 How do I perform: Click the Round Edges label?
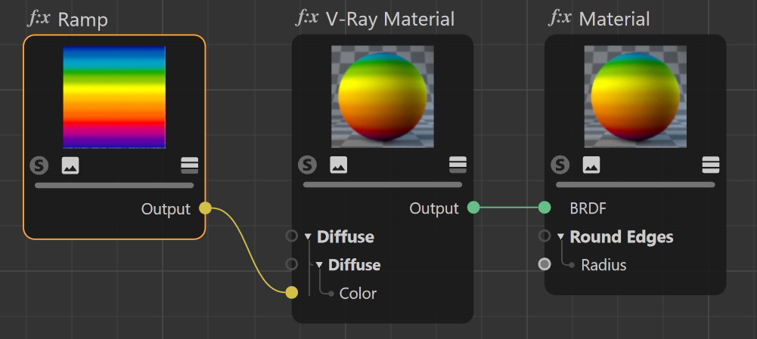(x=622, y=237)
